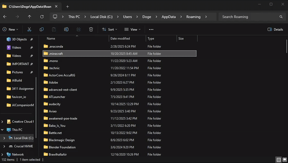Go up one folder level arrow
The image size is (288, 163).
click(x=30, y=17)
